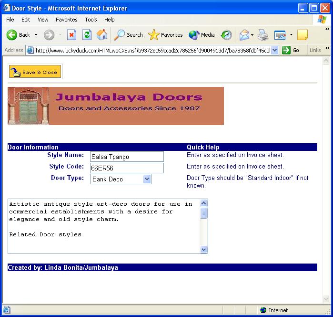Click the Save & Close button
The height and width of the screenshot is (317, 333).
[35, 72]
